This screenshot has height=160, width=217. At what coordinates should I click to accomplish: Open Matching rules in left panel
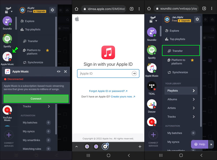(36, 149)
